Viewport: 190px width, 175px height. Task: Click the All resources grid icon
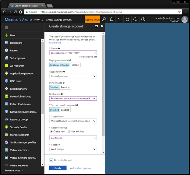(x=6, y=66)
